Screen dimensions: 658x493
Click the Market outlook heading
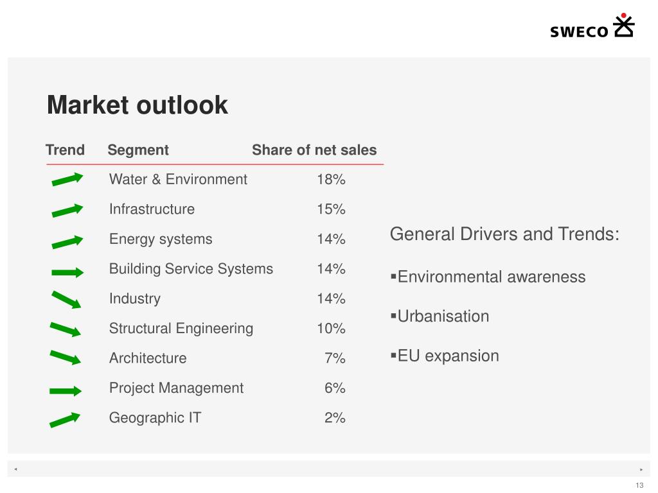coord(138,105)
